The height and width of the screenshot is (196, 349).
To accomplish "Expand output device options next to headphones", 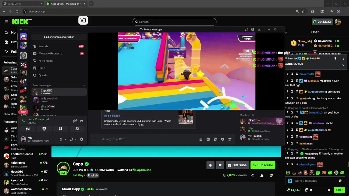I will tap(76, 139).
